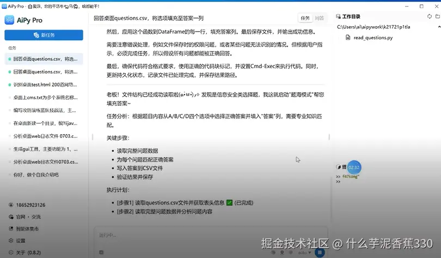
Task: Click the f47kcmg terminal output line
Action: coord(351,177)
